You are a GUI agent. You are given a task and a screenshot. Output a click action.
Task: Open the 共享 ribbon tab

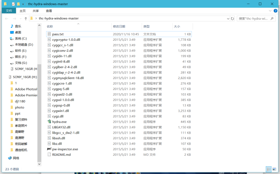pos(36,11)
